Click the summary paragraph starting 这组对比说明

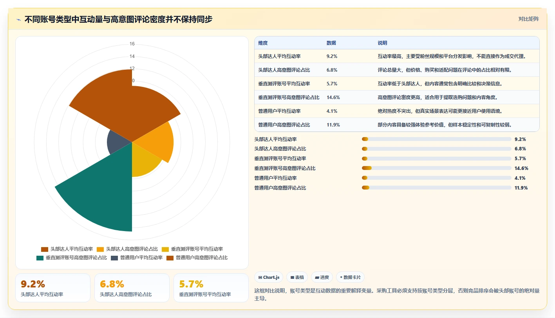pos(397,295)
